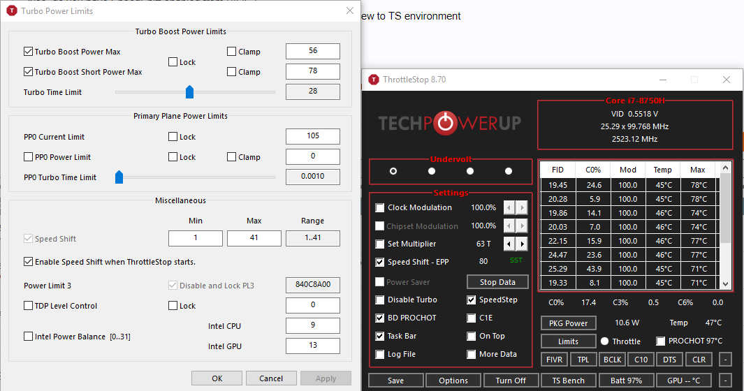Check the Clamp box for Short Power Max
The image size is (744, 391).
coord(232,72)
